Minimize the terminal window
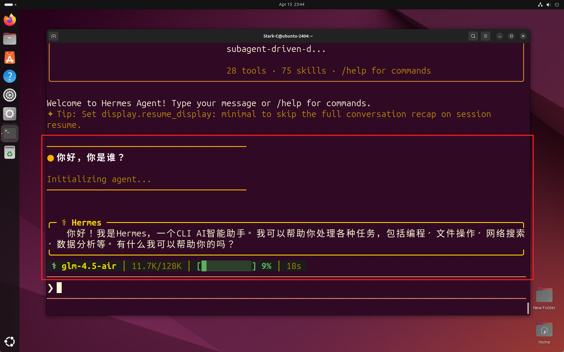Viewport: 564px width, 352px height. (x=499, y=36)
